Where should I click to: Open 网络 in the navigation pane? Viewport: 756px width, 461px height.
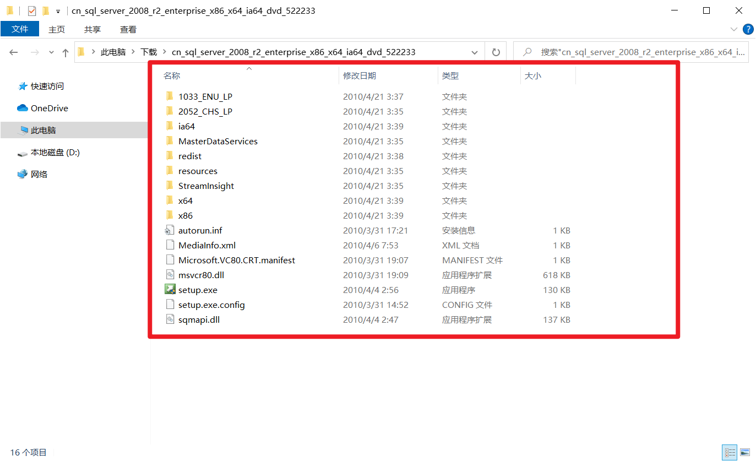pyautogui.click(x=39, y=175)
